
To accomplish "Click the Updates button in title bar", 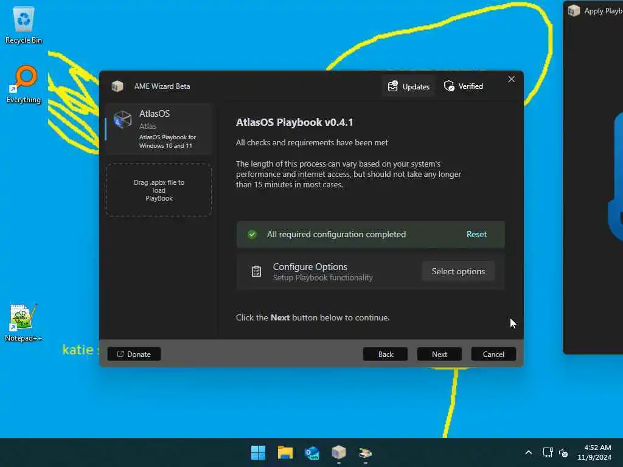I will pos(409,86).
